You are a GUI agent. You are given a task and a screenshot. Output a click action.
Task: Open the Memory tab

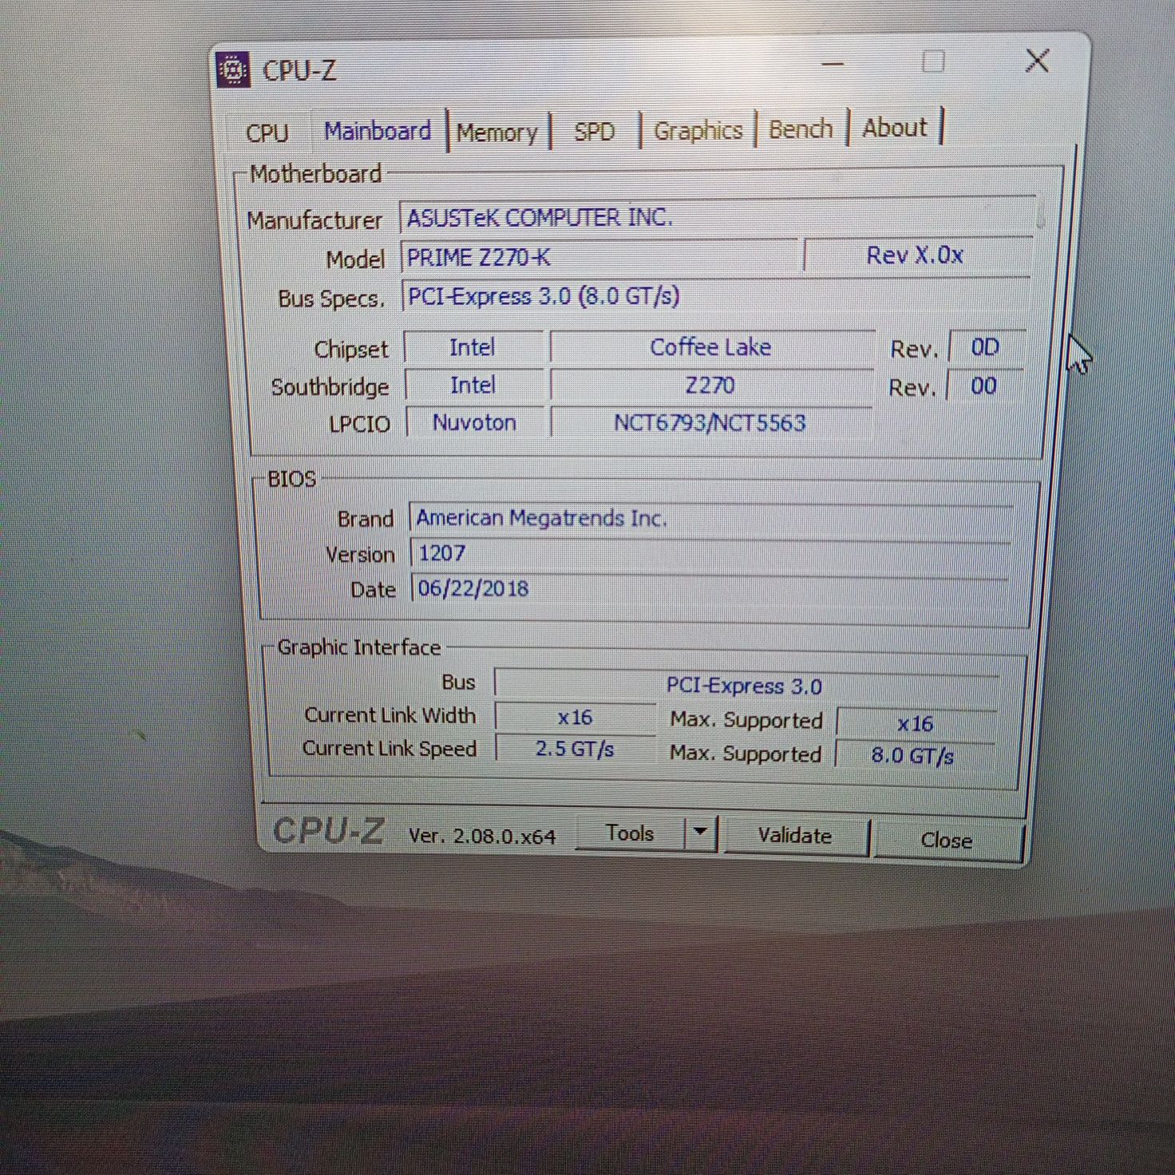pos(497,133)
